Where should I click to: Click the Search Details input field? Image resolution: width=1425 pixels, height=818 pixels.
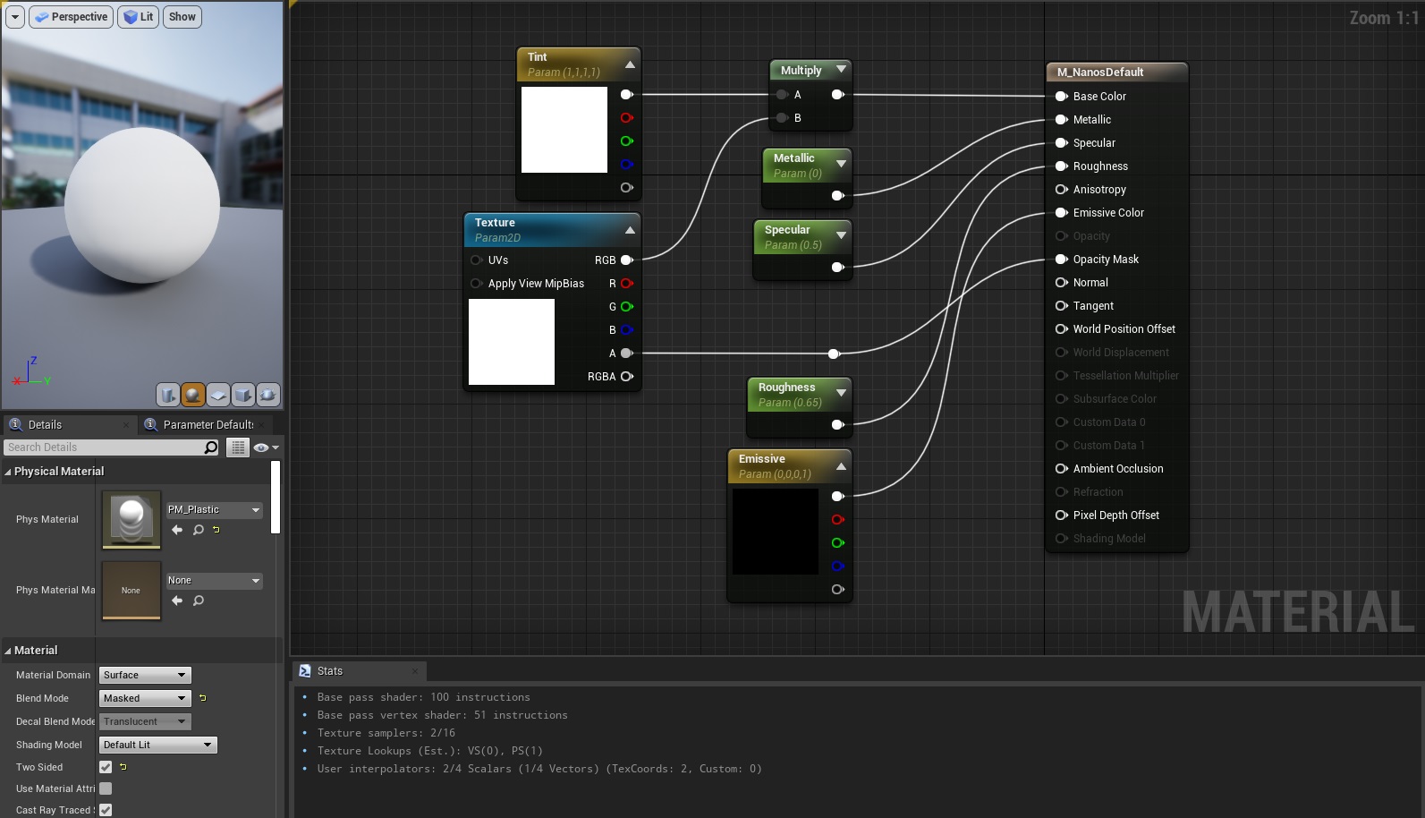click(x=103, y=447)
